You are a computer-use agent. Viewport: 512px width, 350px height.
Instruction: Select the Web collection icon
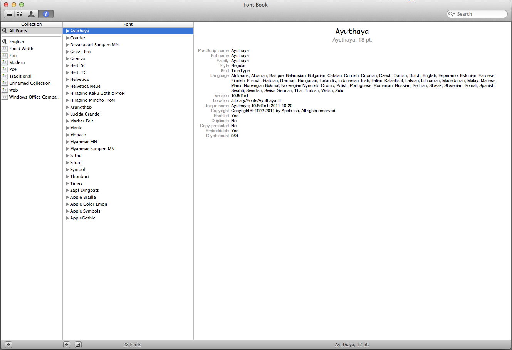5,90
